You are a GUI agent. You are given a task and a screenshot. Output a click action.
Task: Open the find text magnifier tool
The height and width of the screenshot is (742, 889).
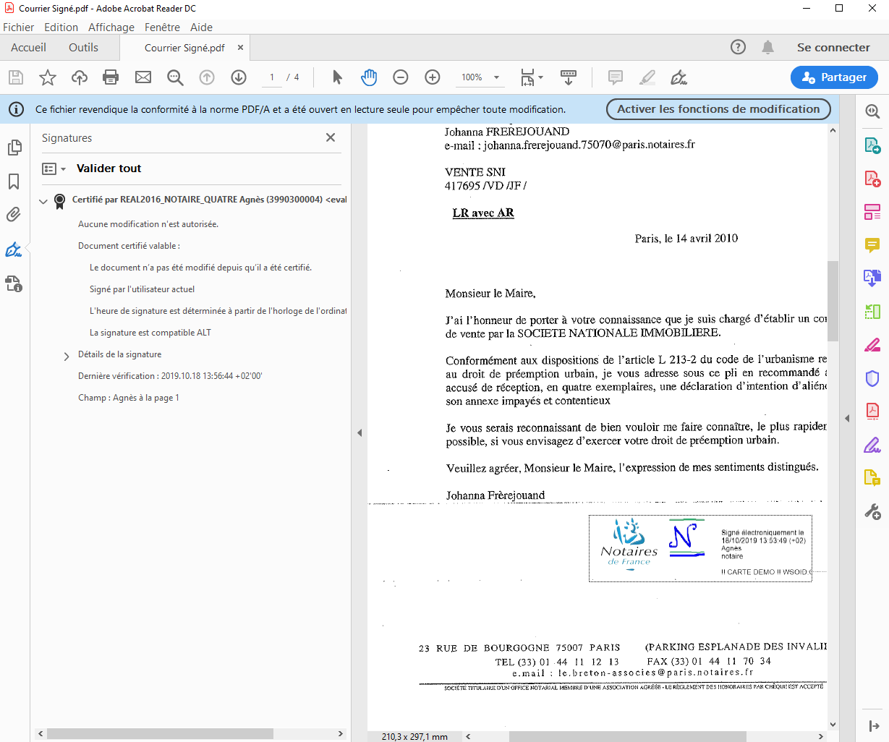(x=175, y=77)
